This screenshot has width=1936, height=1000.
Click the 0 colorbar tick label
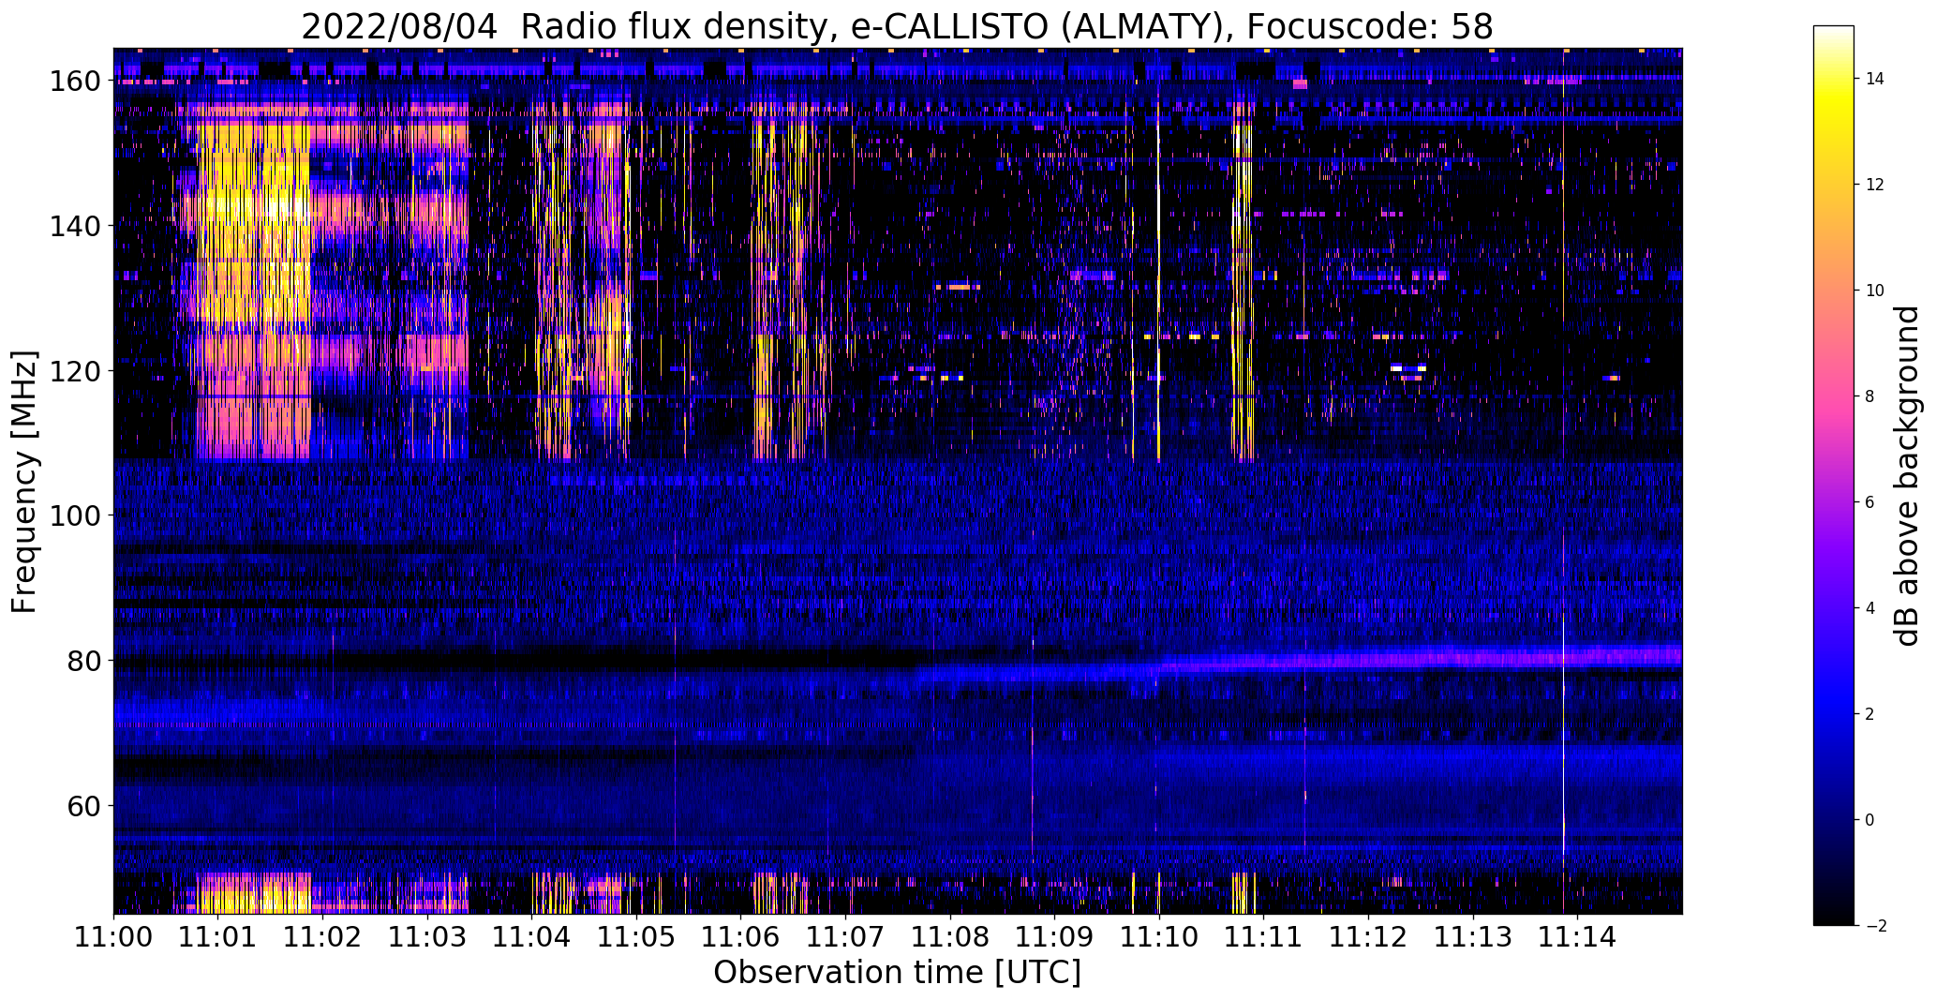(x=1870, y=820)
